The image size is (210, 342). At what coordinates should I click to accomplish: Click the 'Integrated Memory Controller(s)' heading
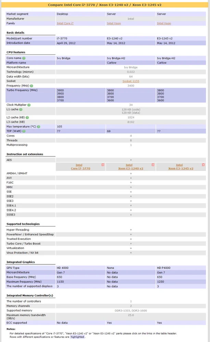[x=30, y=295]
